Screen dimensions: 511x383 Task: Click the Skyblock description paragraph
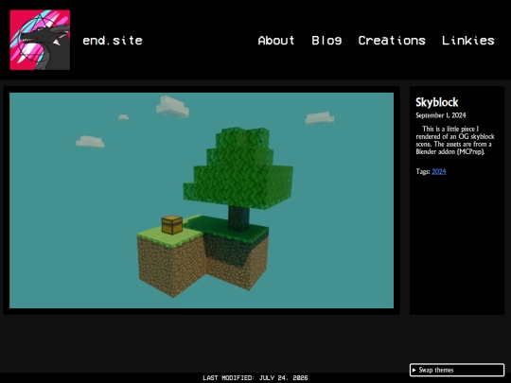tap(455, 140)
